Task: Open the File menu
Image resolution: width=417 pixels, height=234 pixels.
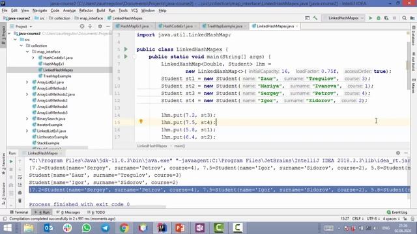Action: pos(5,10)
